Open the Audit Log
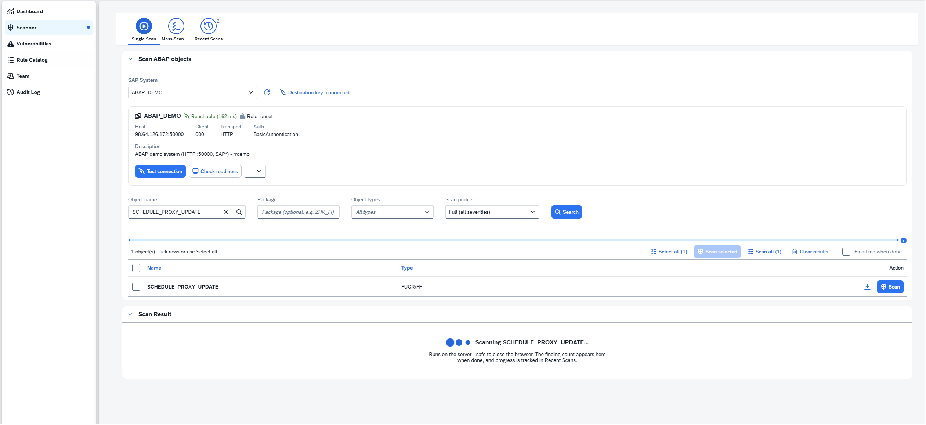The width and height of the screenshot is (926, 425). 48,92
